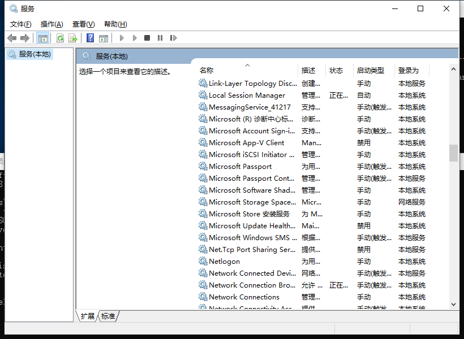Sort by the 登录为 column header
Image resolution: width=464 pixels, height=339 pixels.
coord(412,70)
